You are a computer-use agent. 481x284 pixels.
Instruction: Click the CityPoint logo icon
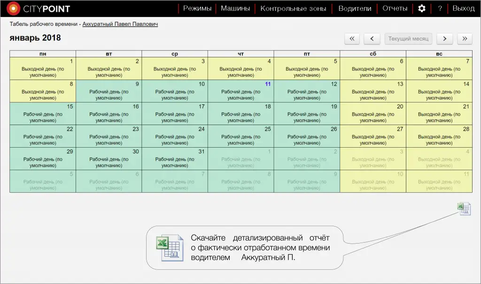click(14, 8)
